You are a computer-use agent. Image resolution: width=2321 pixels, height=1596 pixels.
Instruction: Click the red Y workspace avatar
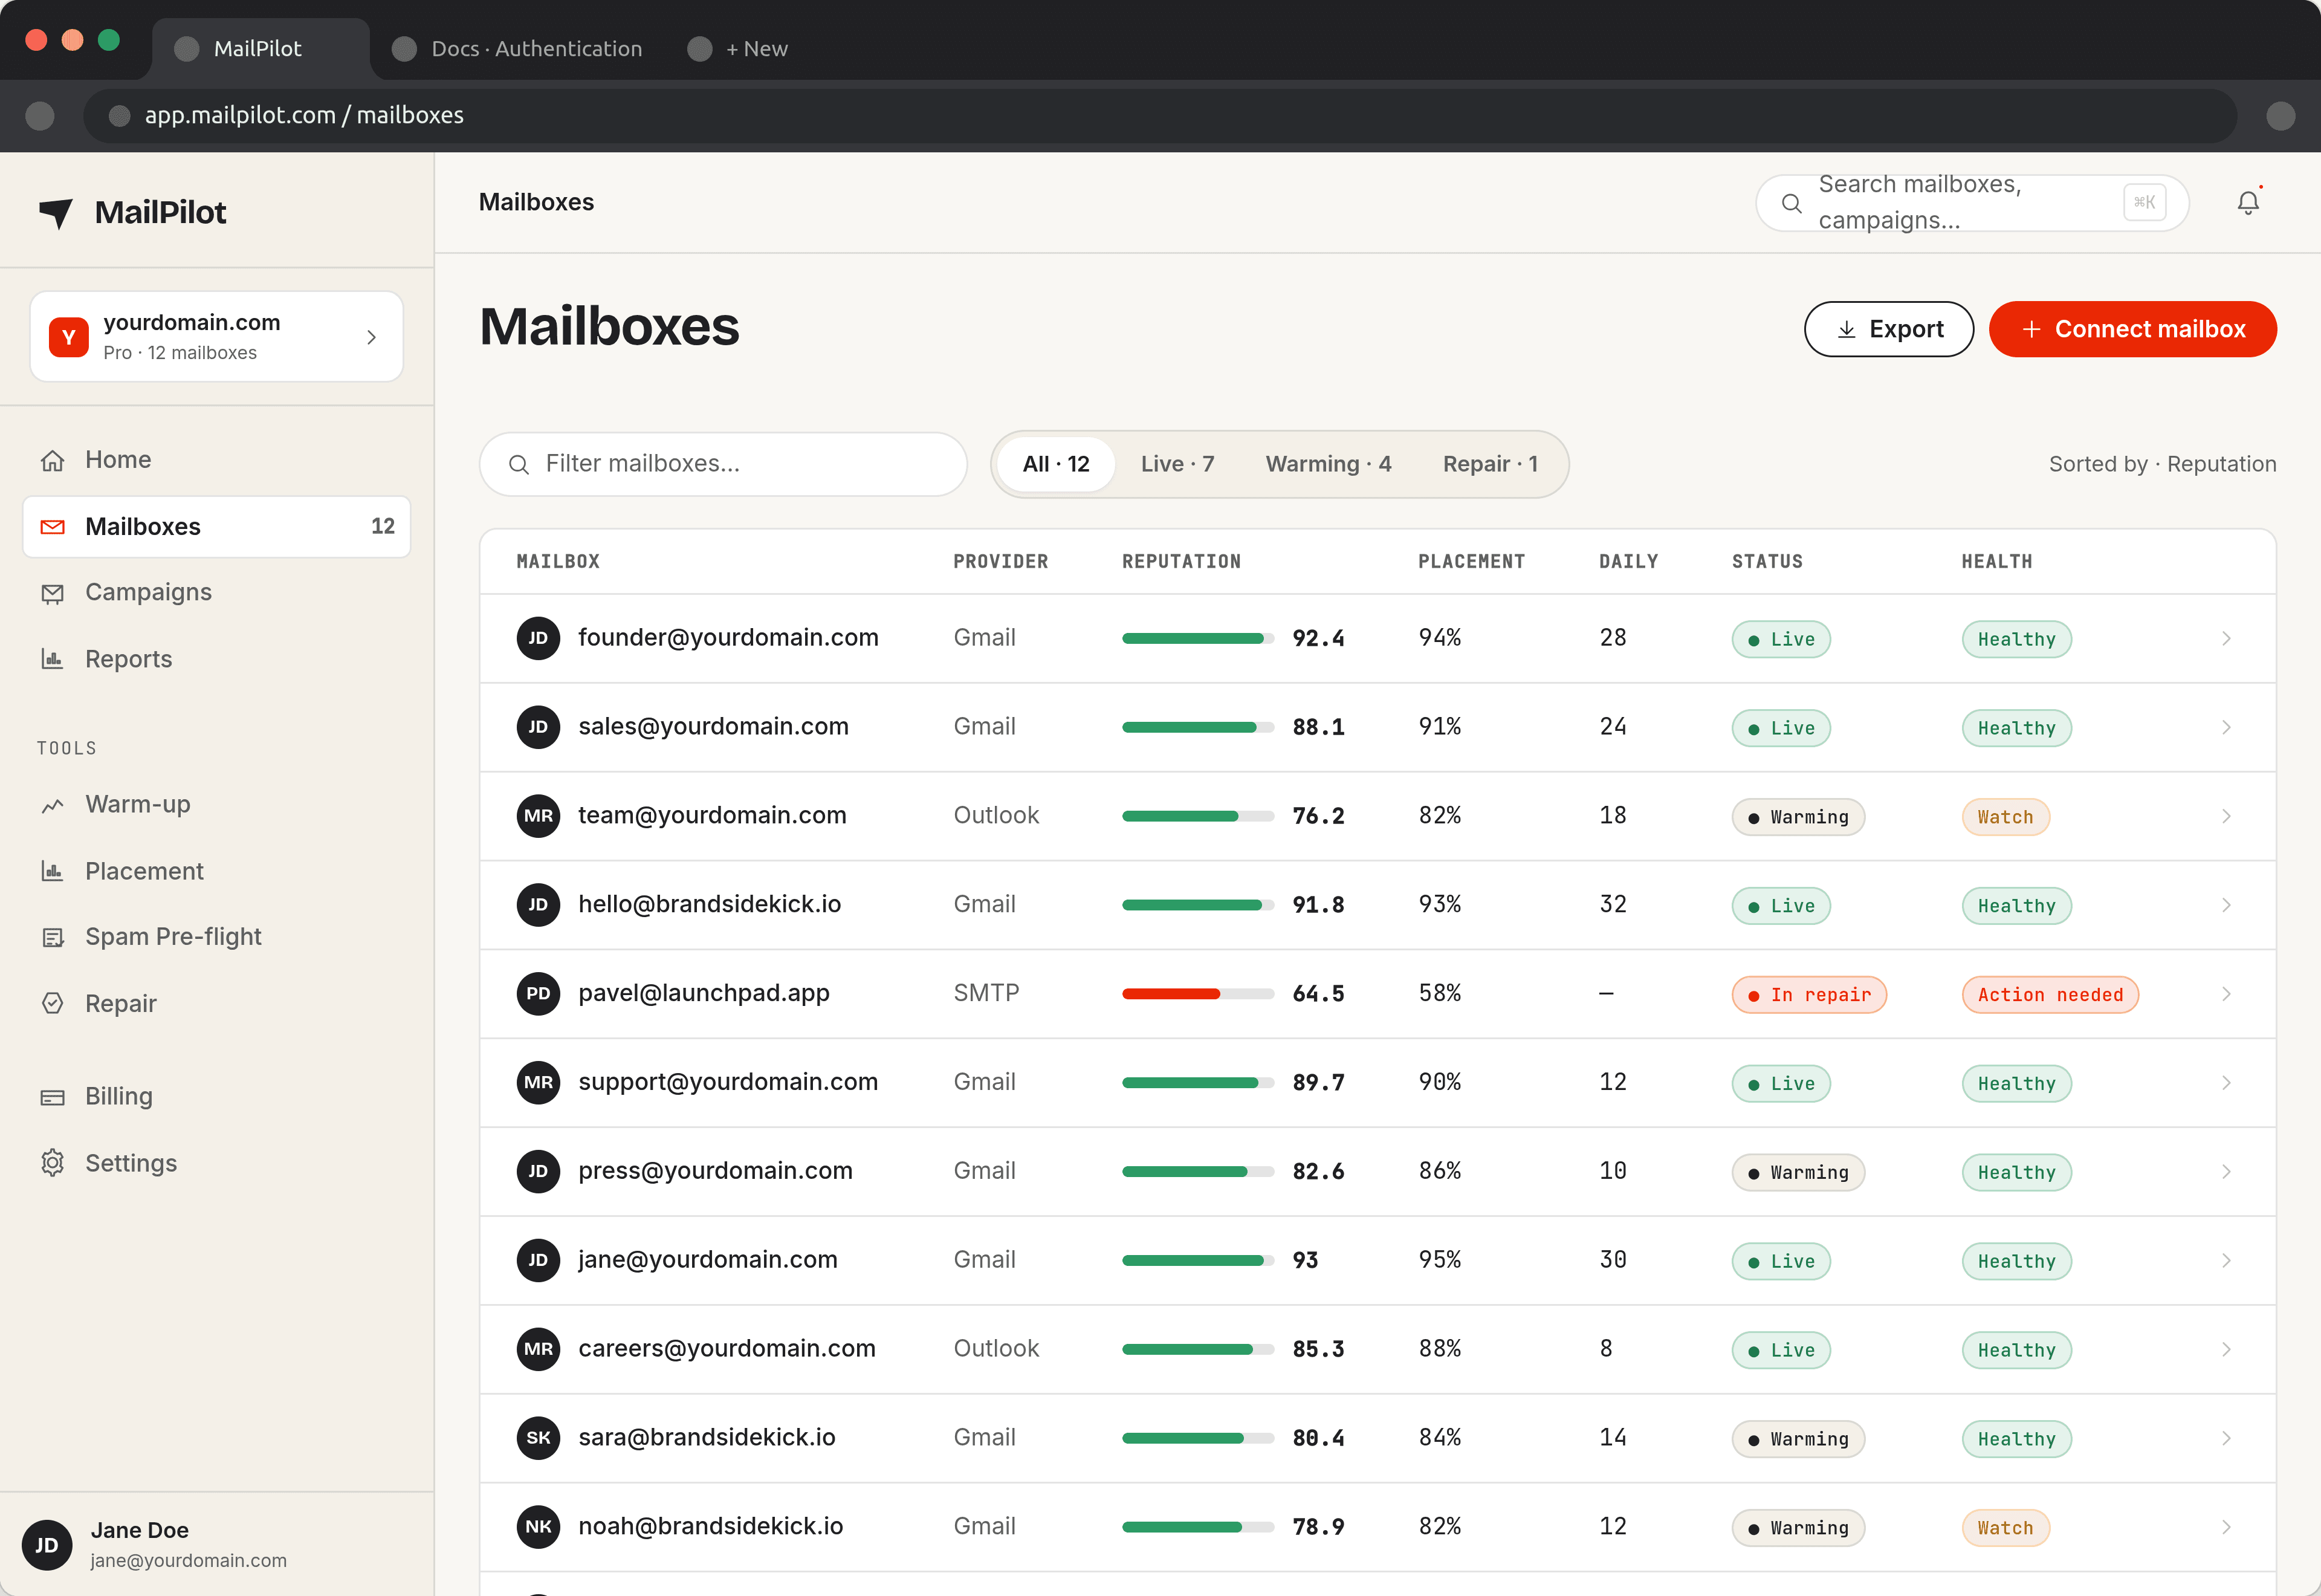pos(69,337)
